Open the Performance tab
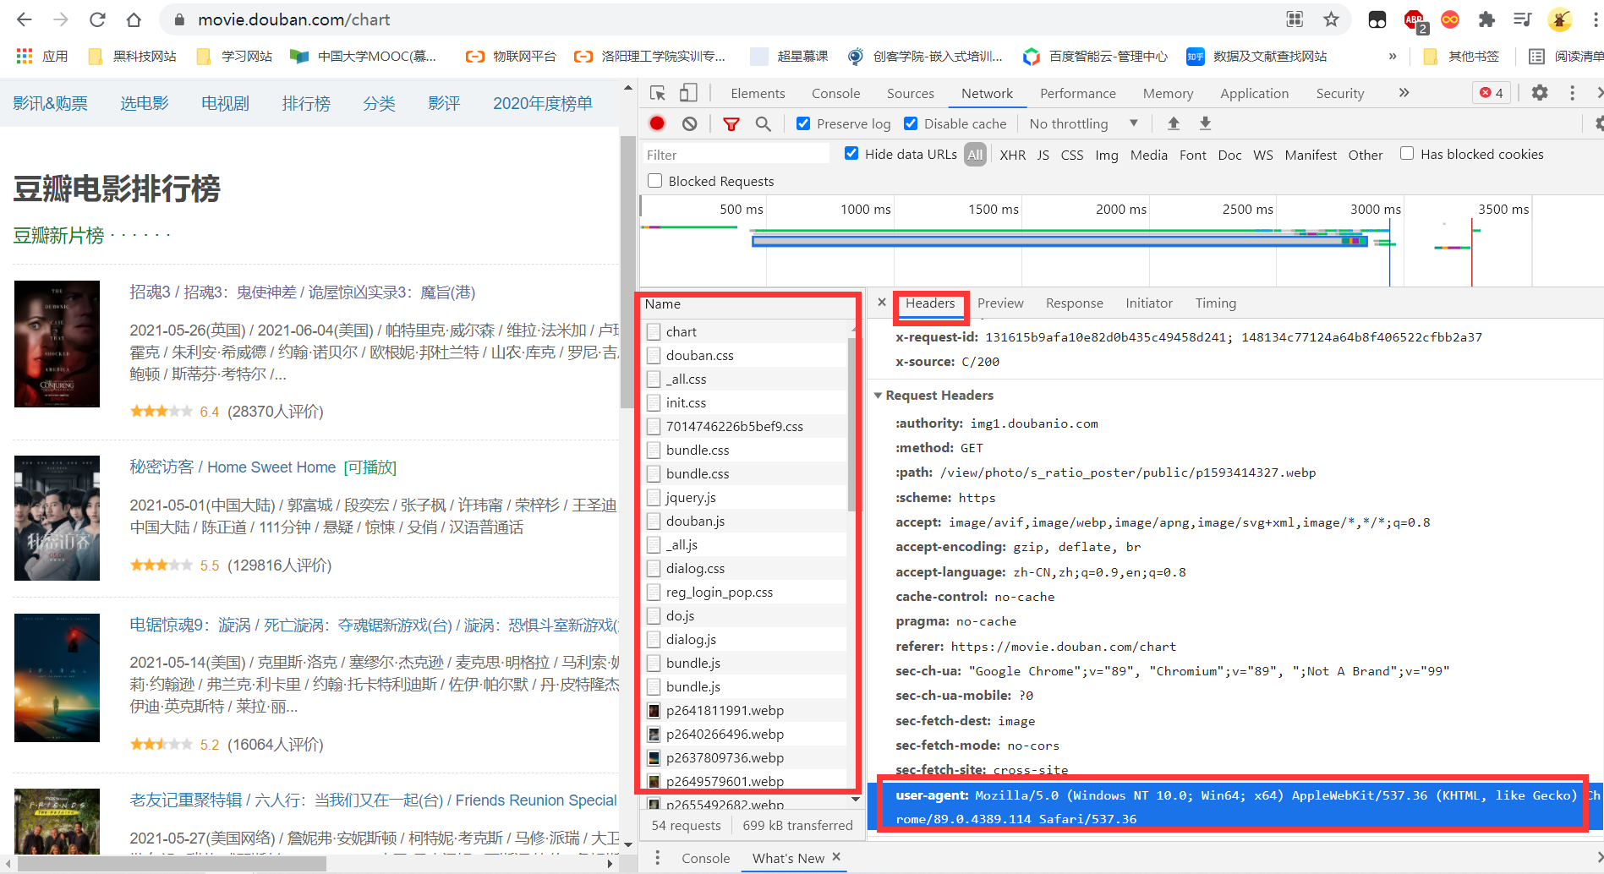1604x874 pixels. [1077, 93]
